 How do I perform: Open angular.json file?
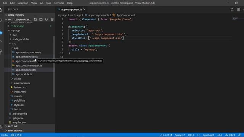pyautogui.click(x=19, y=123)
